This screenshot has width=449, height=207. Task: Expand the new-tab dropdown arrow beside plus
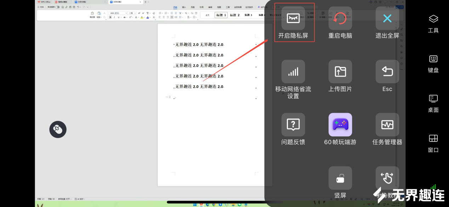point(148,2)
